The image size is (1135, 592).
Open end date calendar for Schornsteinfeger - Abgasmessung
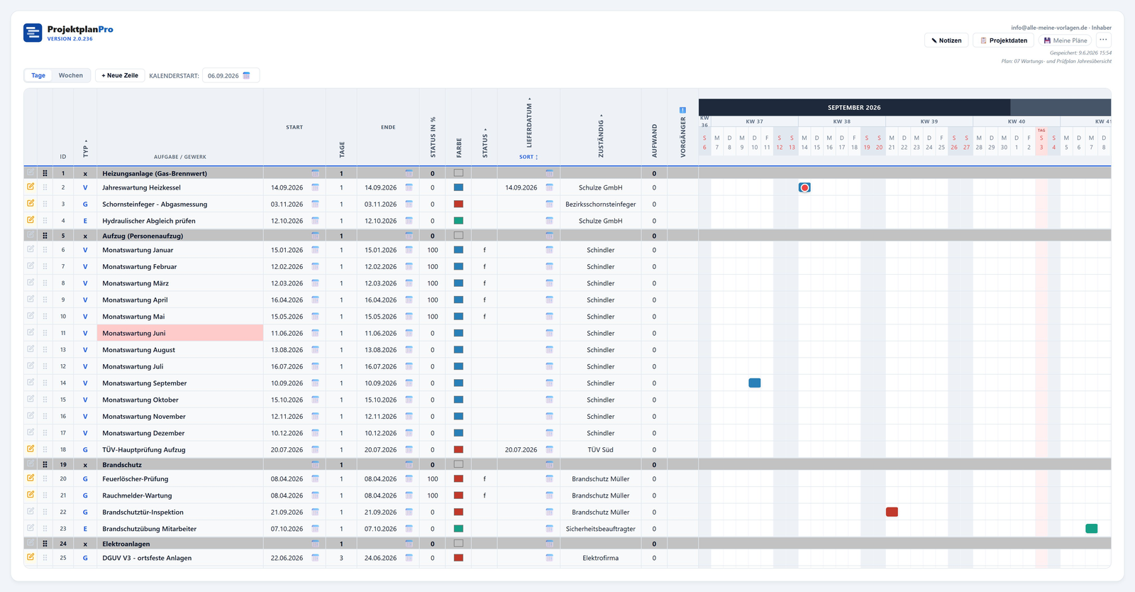pos(409,204)
